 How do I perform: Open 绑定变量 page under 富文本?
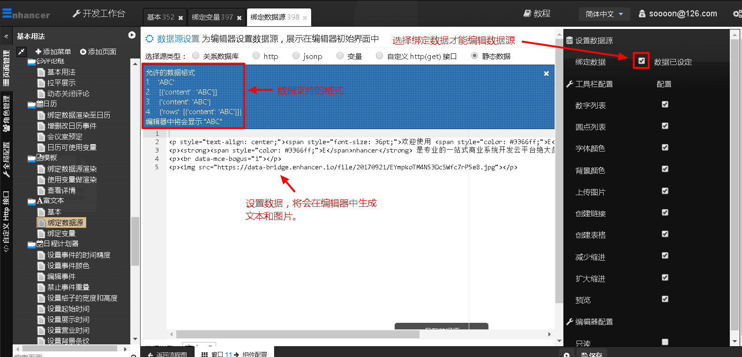click(61, 233)
